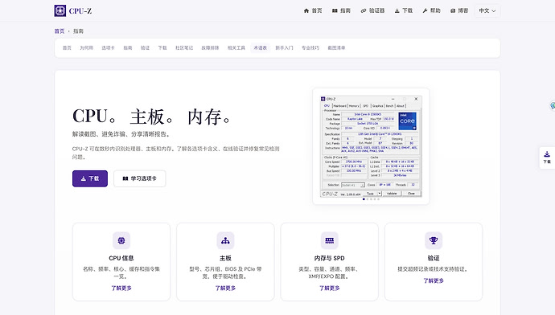Click 指南 in the breadcrumb trail
The image size is (555, 315).
(78, 31)
